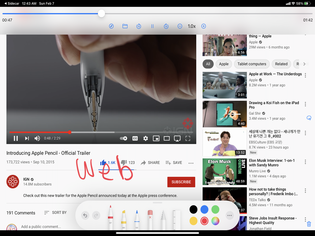
Task: Click the red SUBSCRIBE button
Action: click(x=181, y=182)
